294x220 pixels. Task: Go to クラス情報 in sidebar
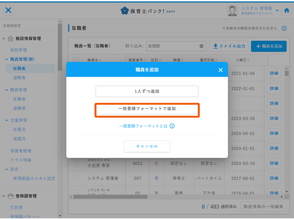(21, 160)
